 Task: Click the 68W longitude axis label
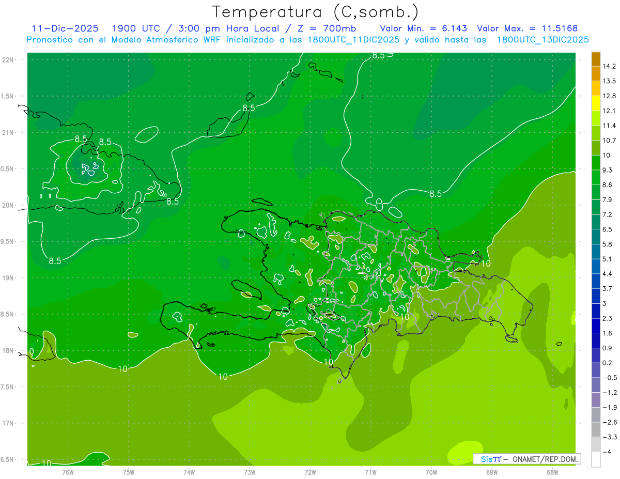[x=552, y=472]
